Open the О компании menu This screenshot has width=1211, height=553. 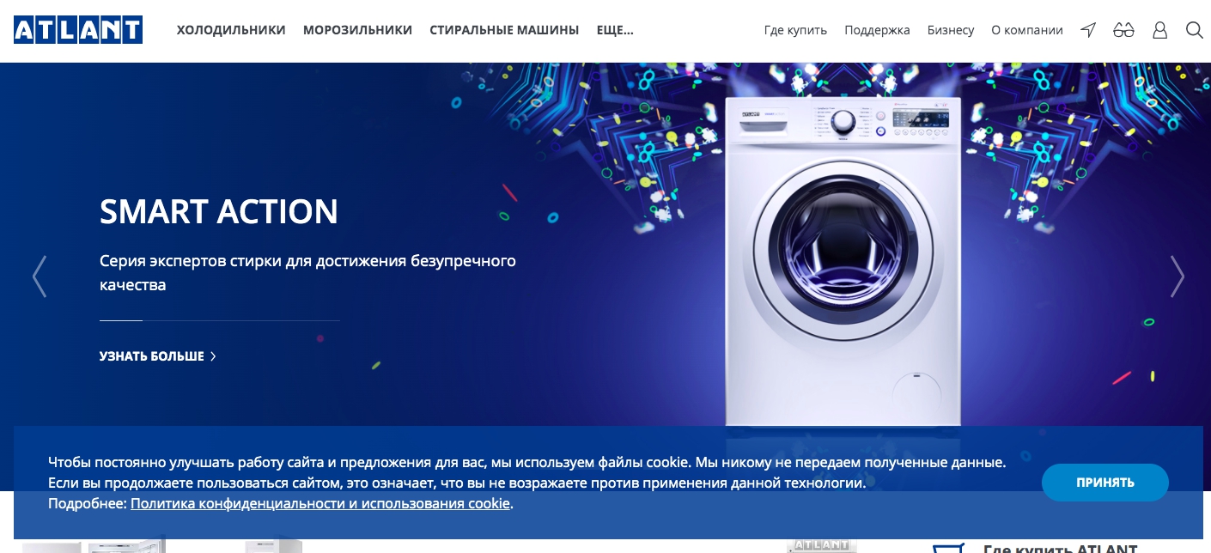pyautogui.click(x=1027, y=30)
